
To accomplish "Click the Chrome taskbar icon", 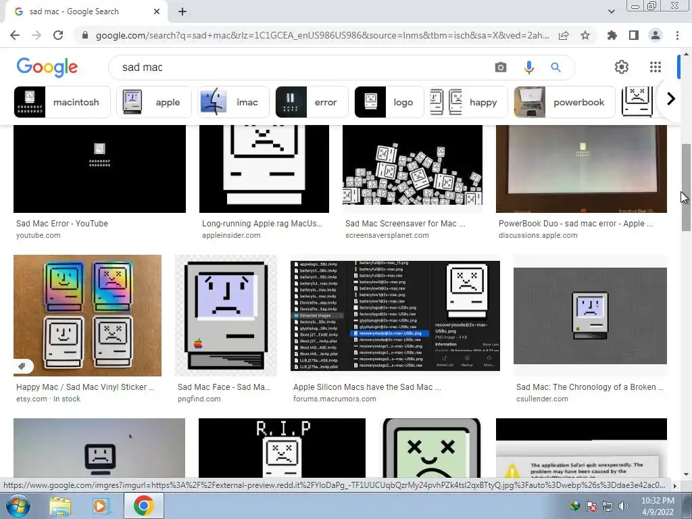I will point(144,505).
